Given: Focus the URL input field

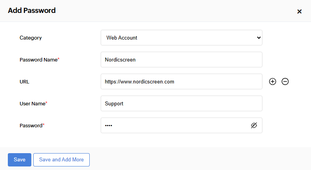Looking at the screenshot, I should pos(181,81).
